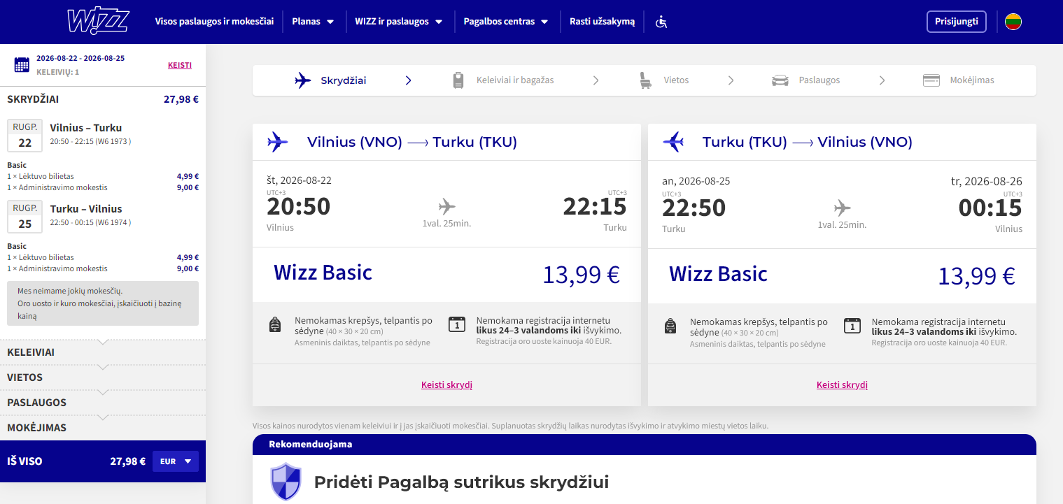Click the plane icon in Skrydžiai step
This screenshot has width=1063, height=504.
pyautogui.click(x=303, y=80)
